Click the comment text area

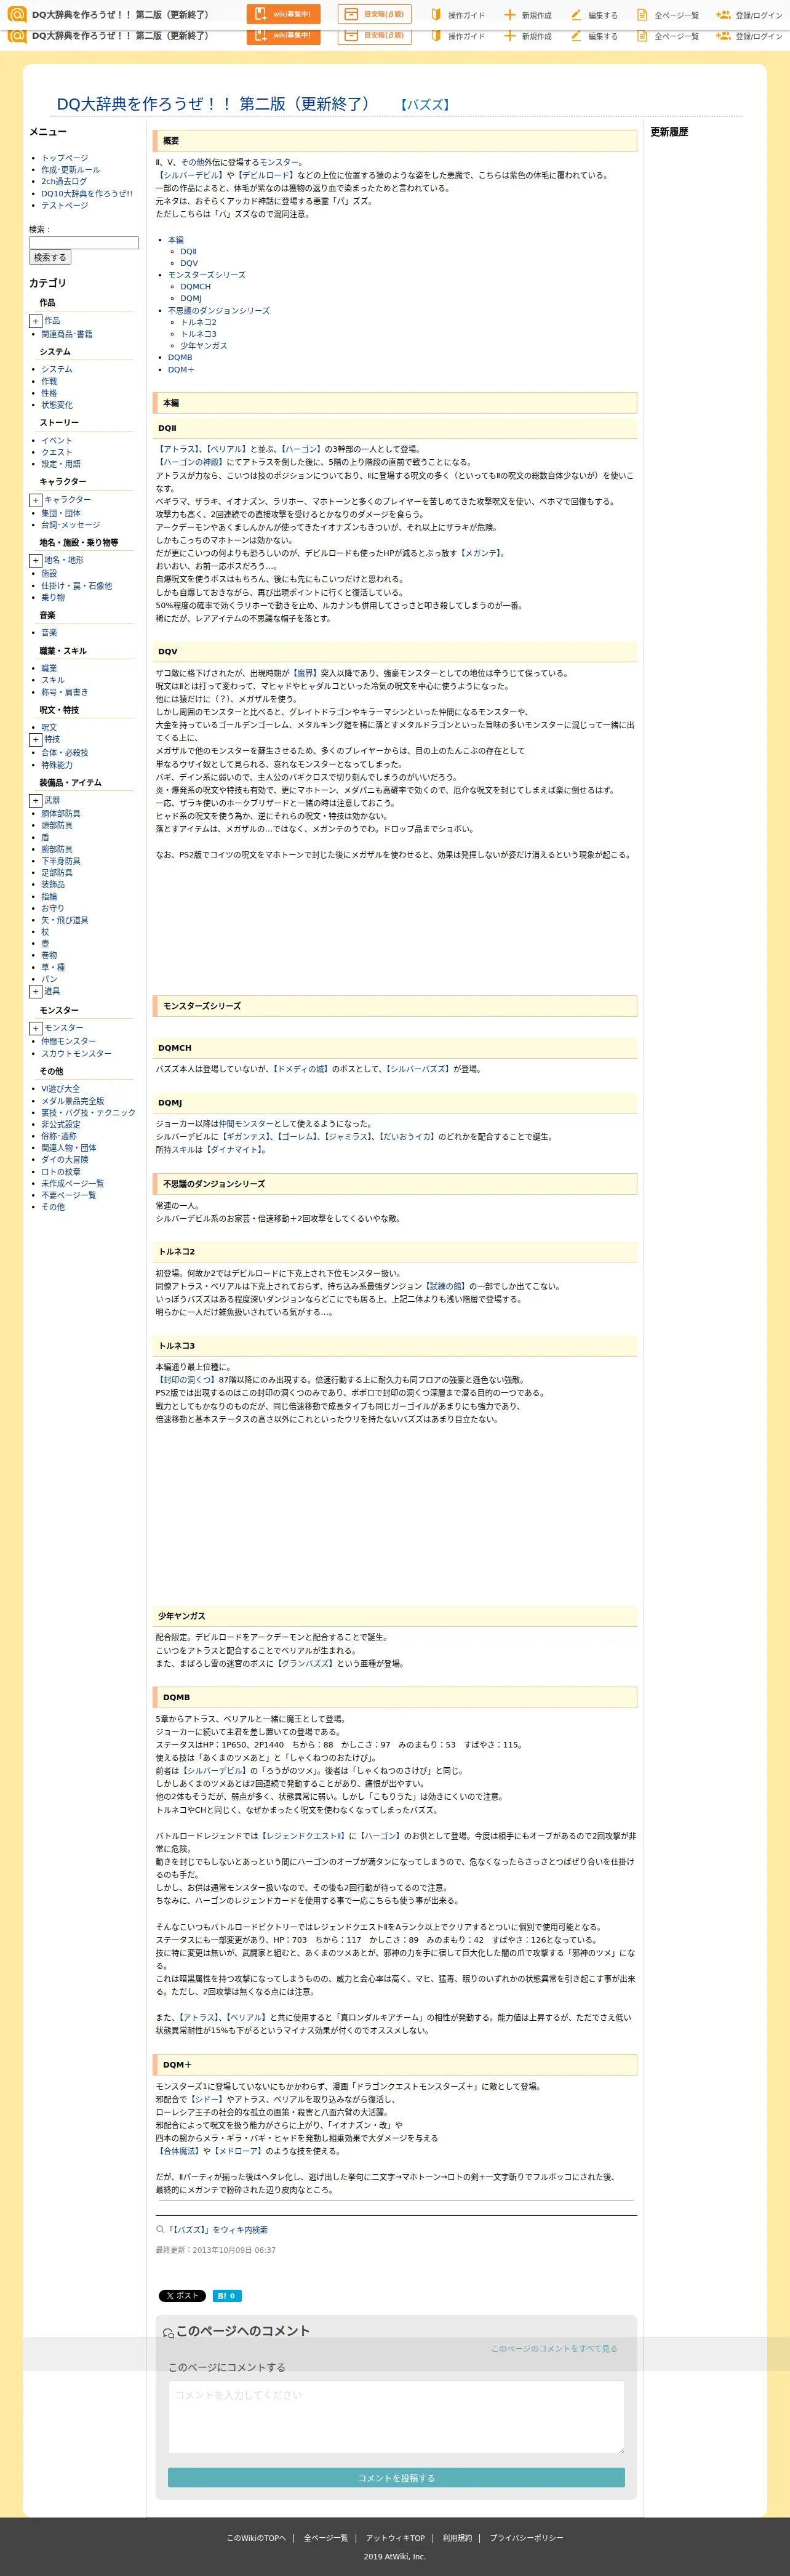[x=396, y=2416]
